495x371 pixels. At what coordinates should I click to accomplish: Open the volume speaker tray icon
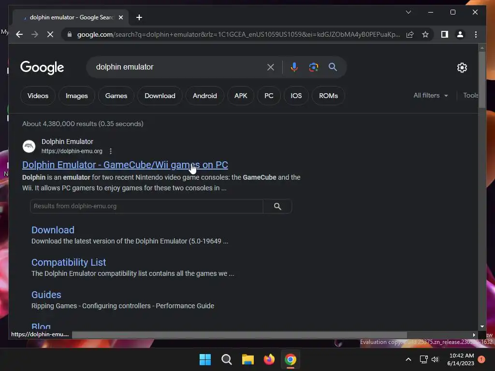tap(435, 359)
